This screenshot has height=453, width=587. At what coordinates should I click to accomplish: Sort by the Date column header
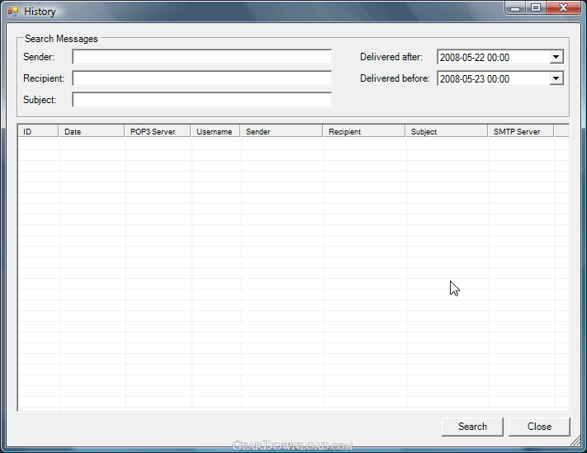[x=92, y=131]
